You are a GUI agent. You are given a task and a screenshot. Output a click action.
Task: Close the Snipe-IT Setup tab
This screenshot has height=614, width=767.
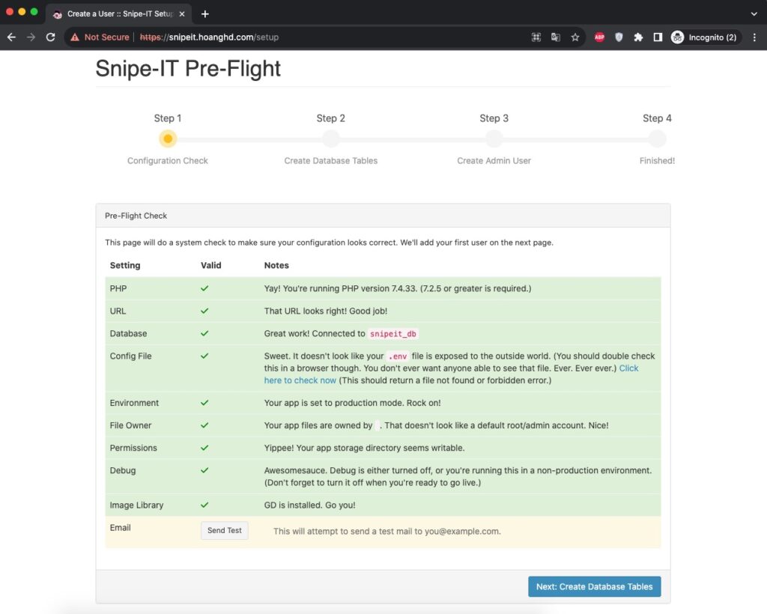pyautogui.click(x=182, y=13)
